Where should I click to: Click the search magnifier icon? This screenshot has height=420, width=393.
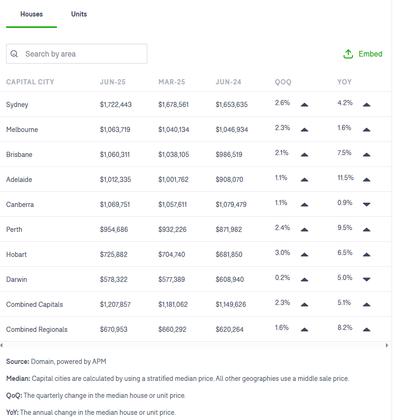[14, 54]
